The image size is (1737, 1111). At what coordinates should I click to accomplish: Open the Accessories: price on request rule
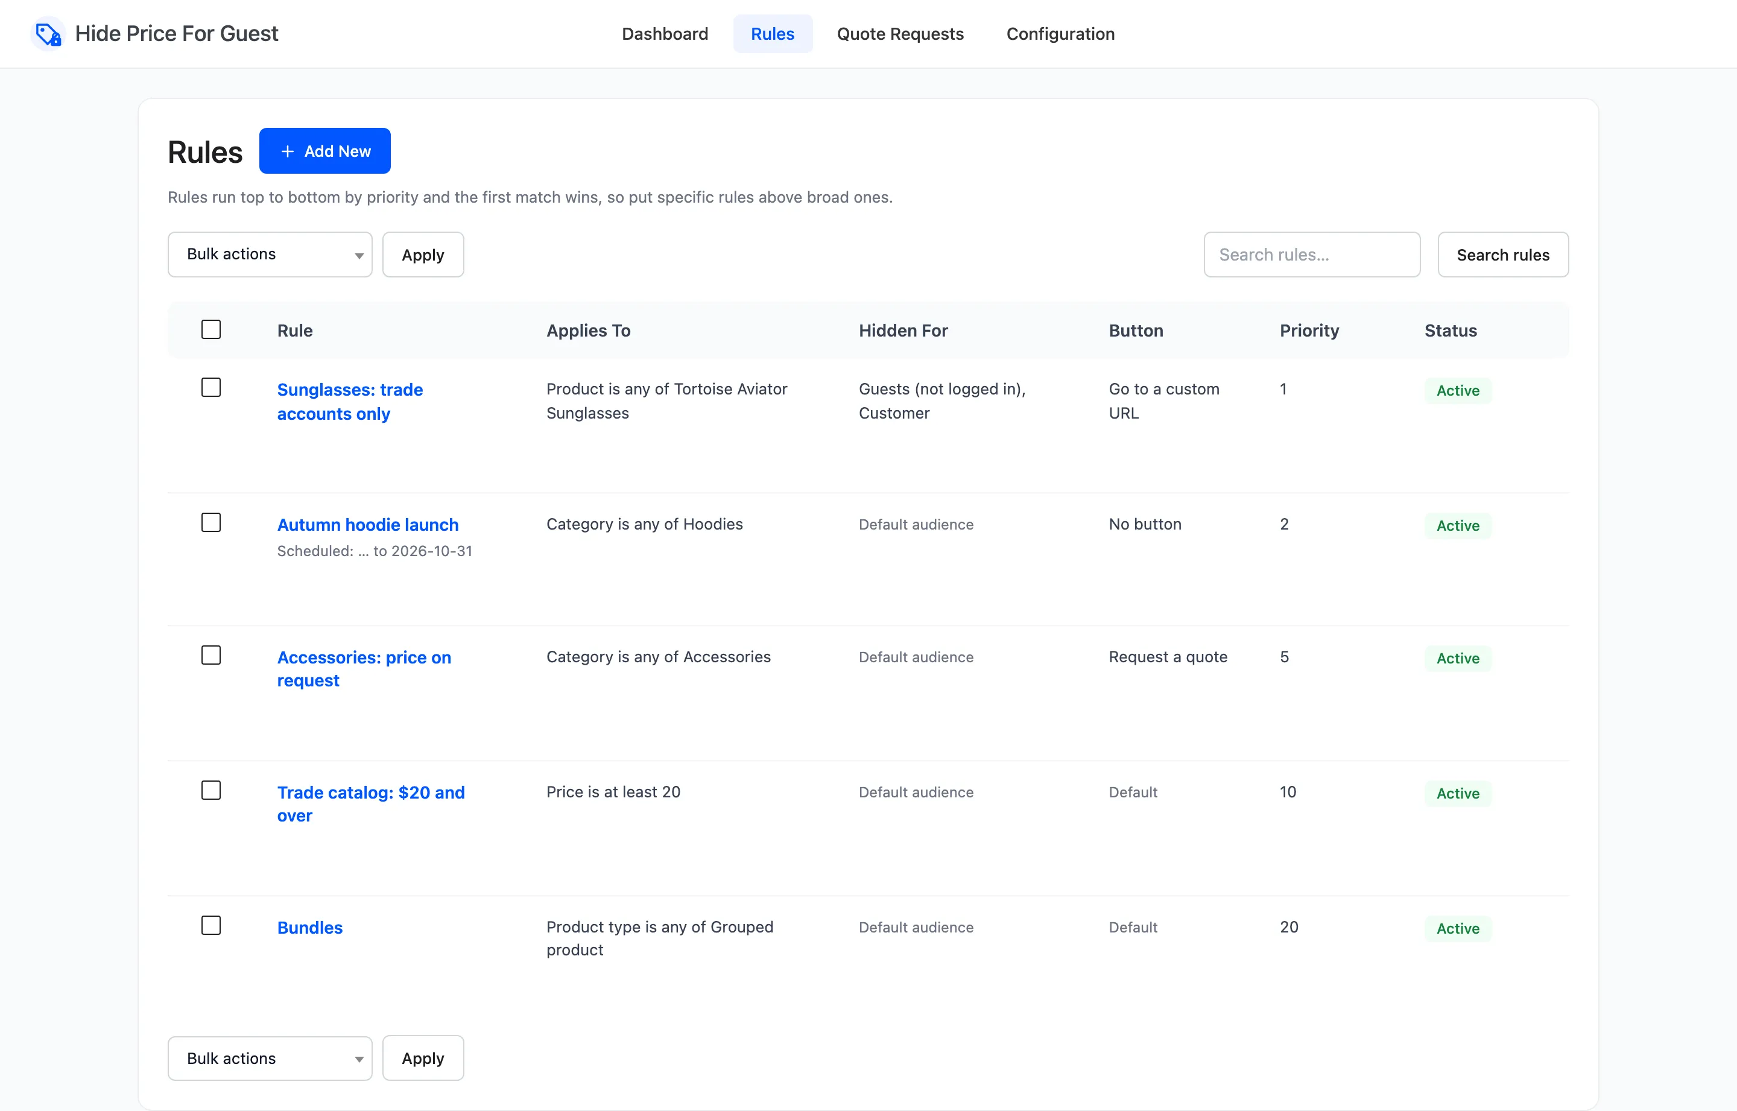364,669
